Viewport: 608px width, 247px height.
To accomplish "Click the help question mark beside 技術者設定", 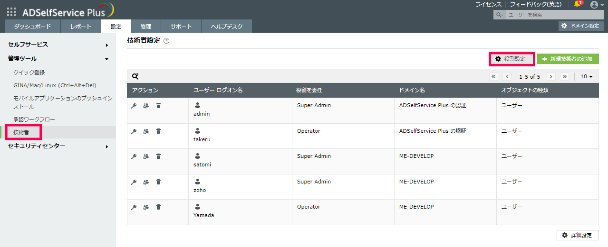I will tap(166, 41).
